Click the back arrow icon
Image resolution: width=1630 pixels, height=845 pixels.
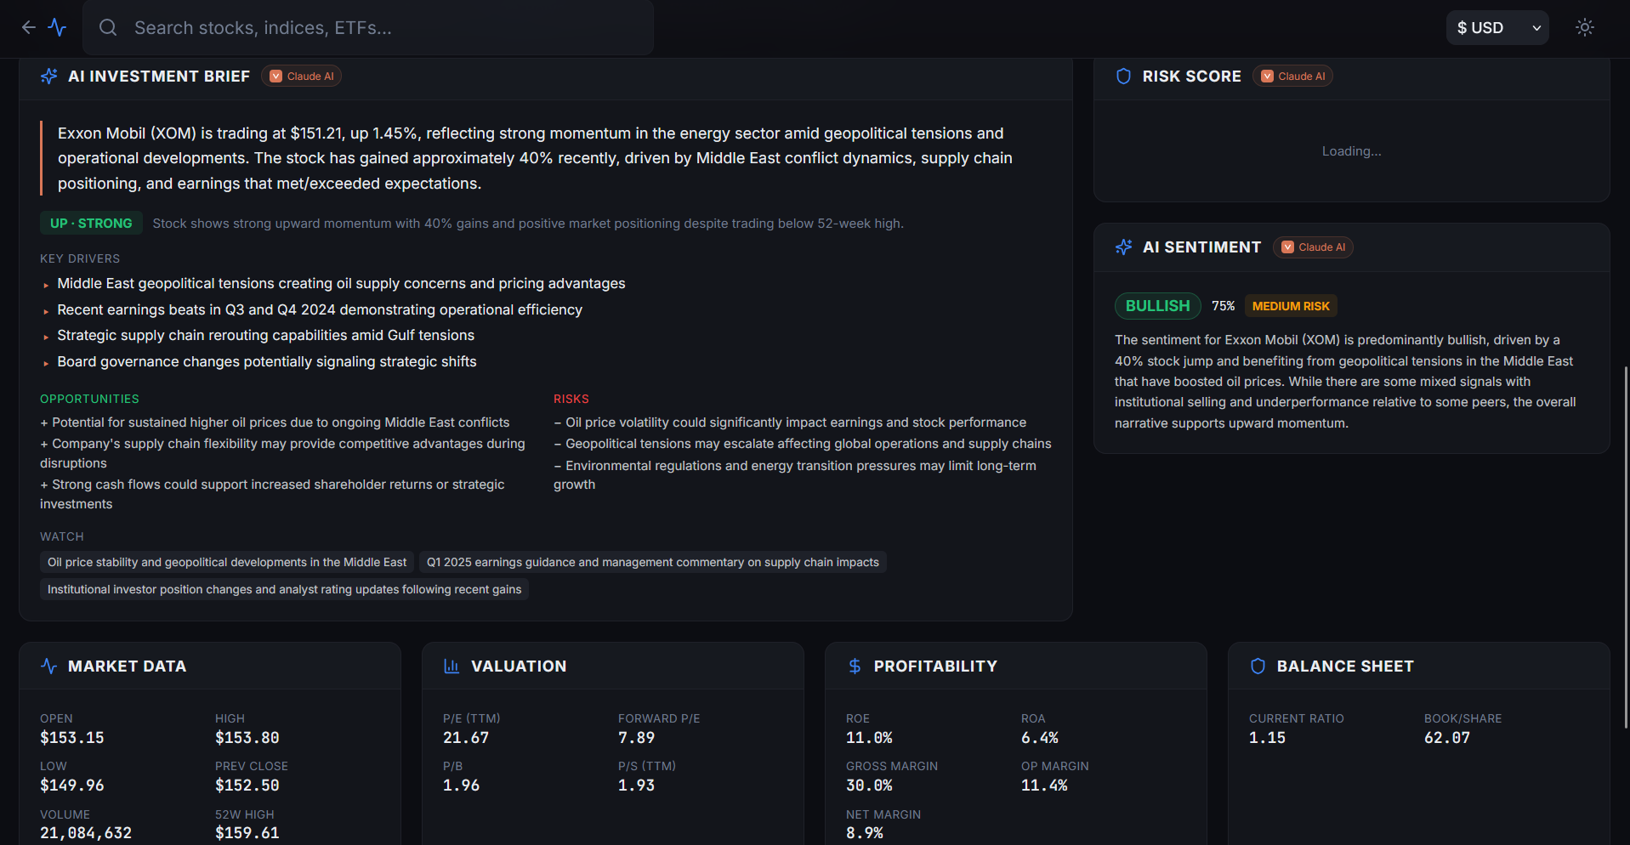pyautogui.click(x=29, y=27)
